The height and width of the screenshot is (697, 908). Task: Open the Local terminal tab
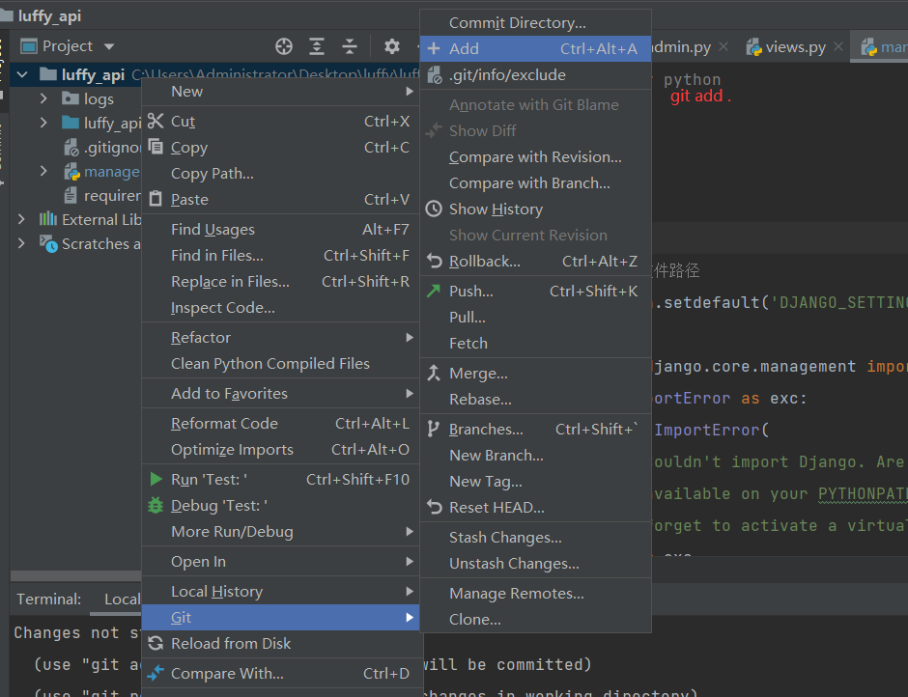[122, 599]
